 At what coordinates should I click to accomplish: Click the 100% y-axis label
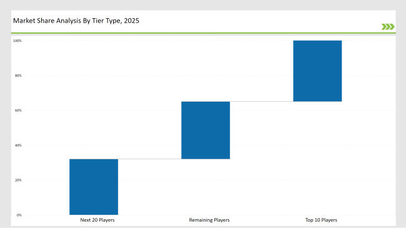(17, 41)
